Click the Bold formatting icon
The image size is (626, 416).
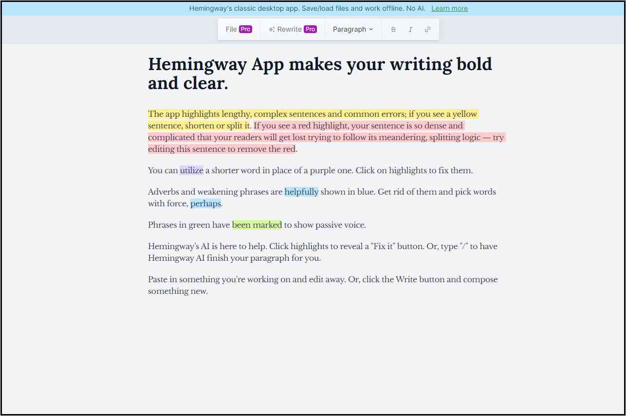[393, 30]
